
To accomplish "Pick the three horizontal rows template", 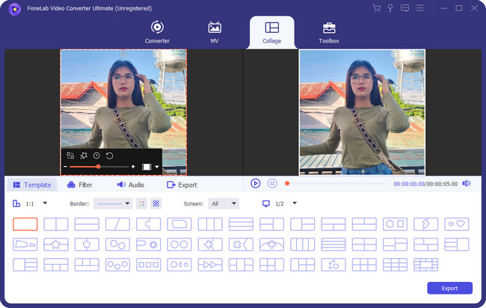I will 241,224.
